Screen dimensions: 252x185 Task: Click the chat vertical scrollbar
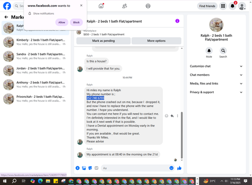coord(181,135)
